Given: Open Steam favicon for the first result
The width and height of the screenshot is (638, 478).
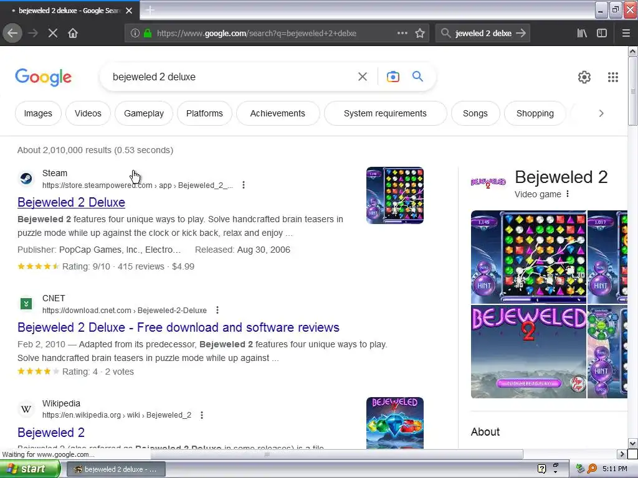Looking at the screenshot, I should (x=26, y=178).
